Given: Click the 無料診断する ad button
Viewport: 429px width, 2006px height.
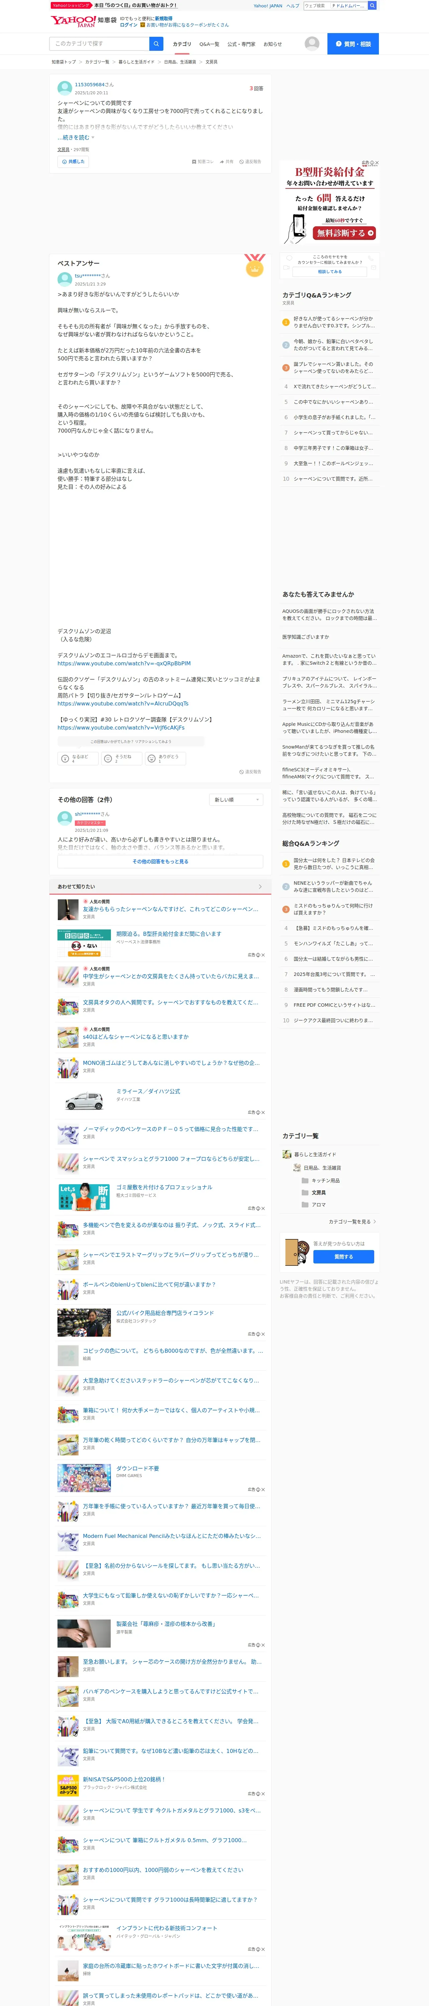Looking at the screenshot, I should (345, 233).
